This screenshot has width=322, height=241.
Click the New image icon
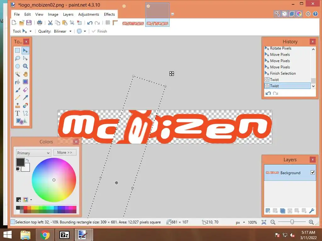[14, 23]
